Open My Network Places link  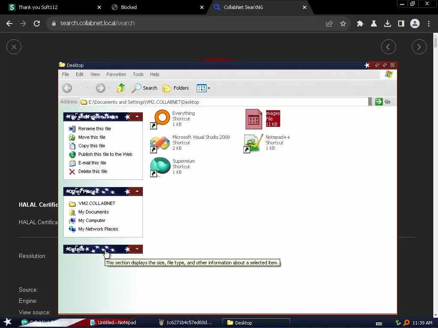coord(98,229)
